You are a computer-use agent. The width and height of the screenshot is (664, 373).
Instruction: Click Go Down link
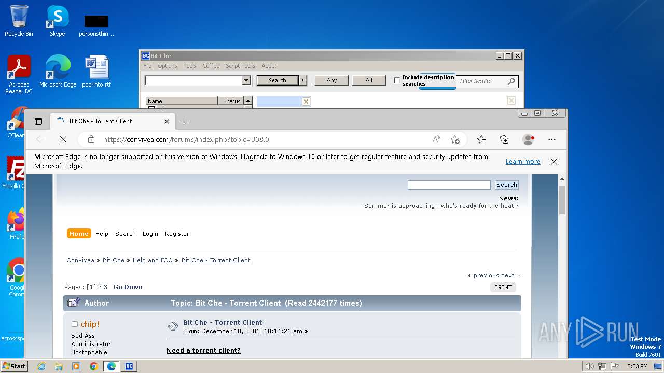pos(128,287)
